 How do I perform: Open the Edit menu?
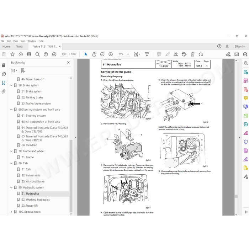click(x=9, y=41)
